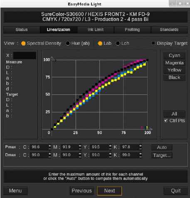Screen dimensions: 190x198
Task: Decrease Dmax K with its down arrow
Action: [x=141, y=156]
